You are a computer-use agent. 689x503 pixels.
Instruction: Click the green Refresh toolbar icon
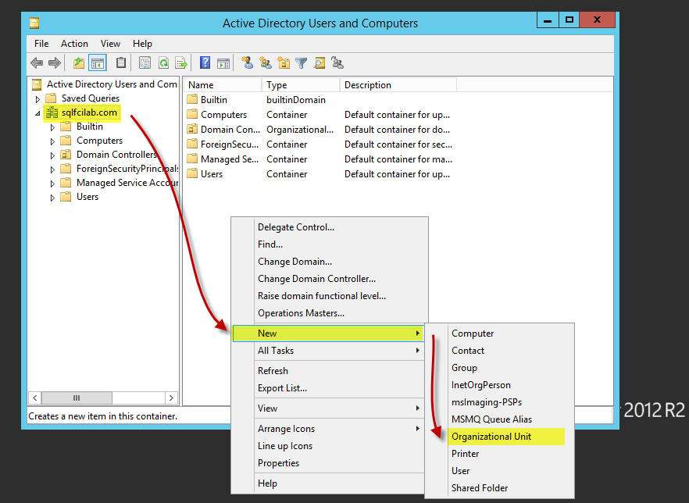point(163,62)
